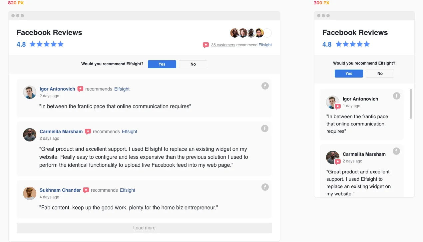Click recommend badge beside Igor Antonovich's name

(80, 89)
